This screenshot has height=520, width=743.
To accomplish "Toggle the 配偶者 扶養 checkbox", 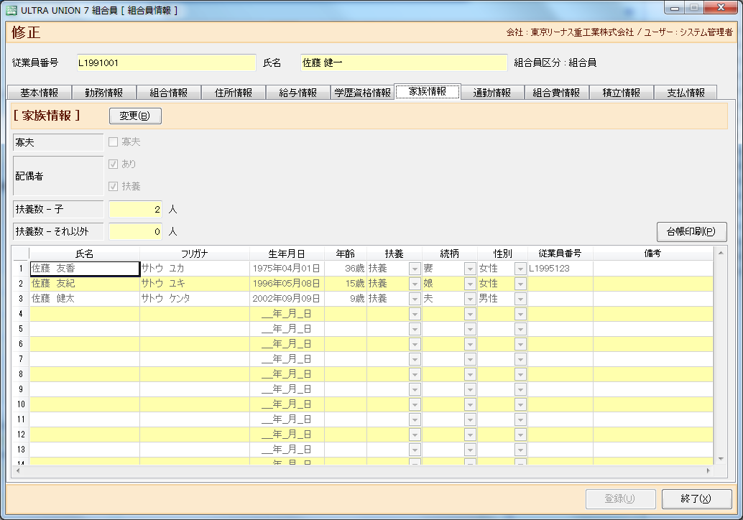I will [x=114, y=186].
